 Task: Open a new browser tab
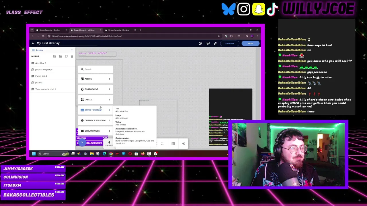tap(140, 30)
